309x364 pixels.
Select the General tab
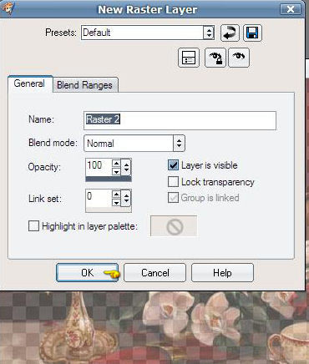pyautogui.click(x=29, y=83)
